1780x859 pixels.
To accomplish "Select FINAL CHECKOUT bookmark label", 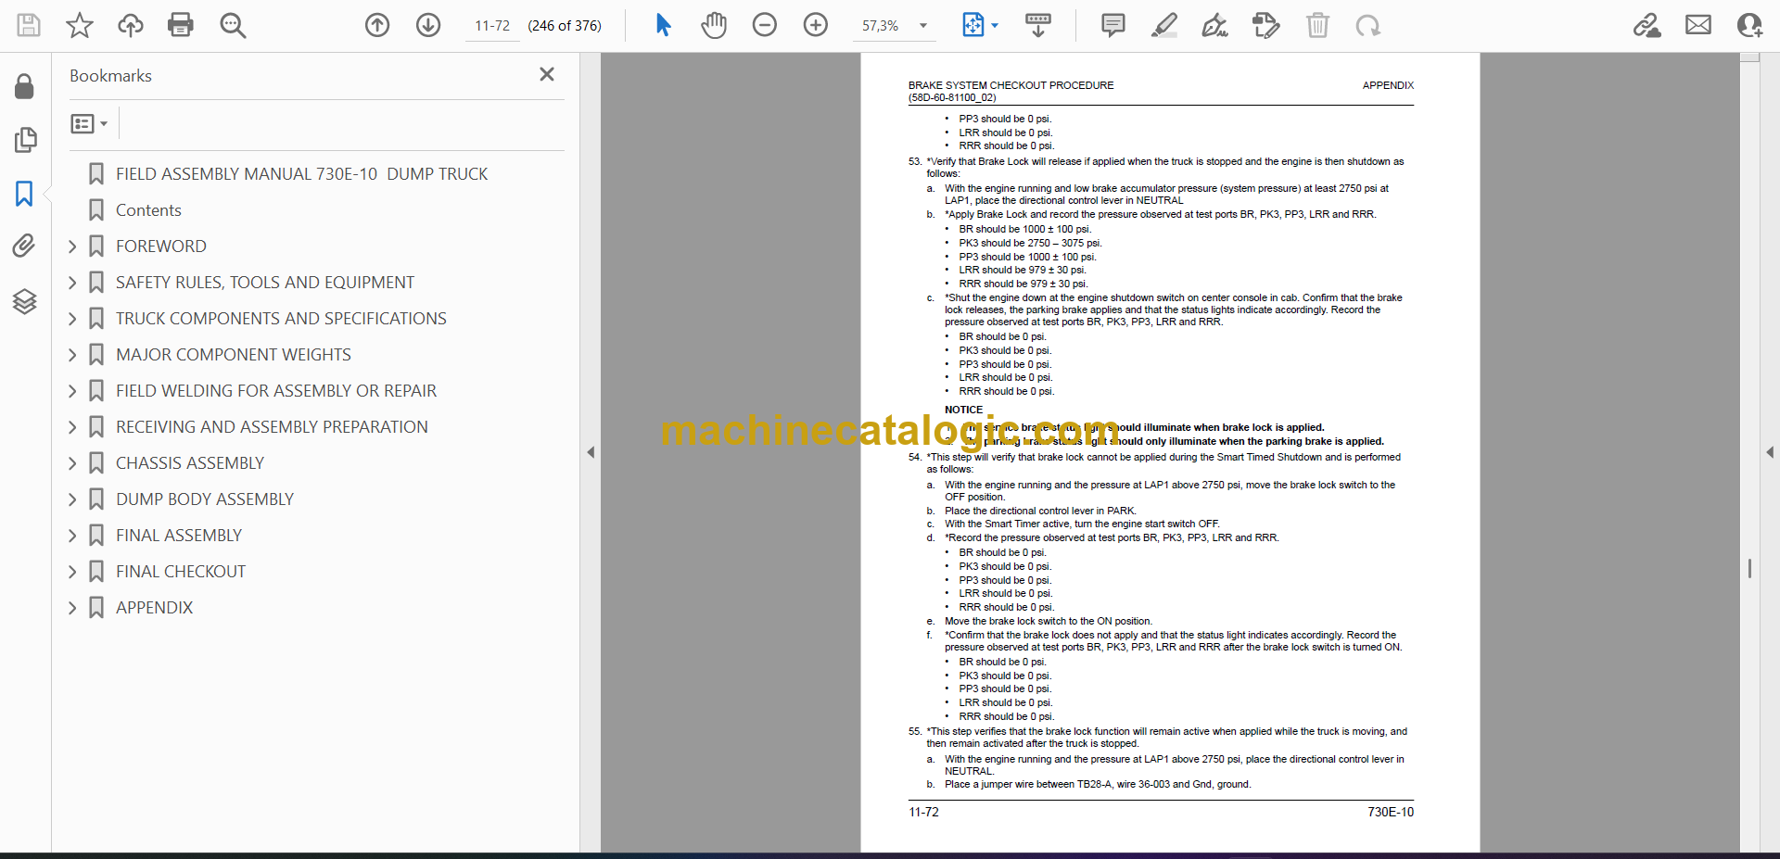I will (x=181, y=572).
